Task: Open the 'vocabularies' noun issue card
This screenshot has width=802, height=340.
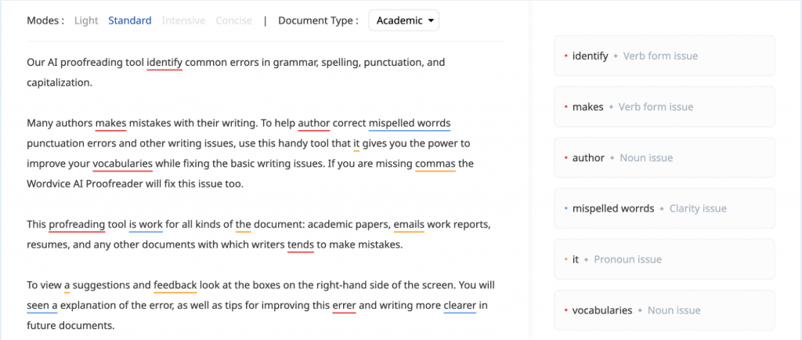Action: click(664, 310)
